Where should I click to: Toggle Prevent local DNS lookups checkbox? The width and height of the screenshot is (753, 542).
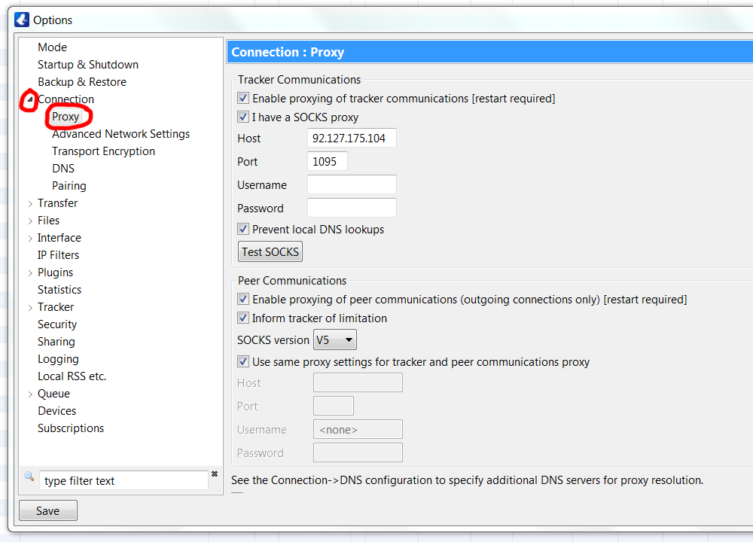coord(243,230)
